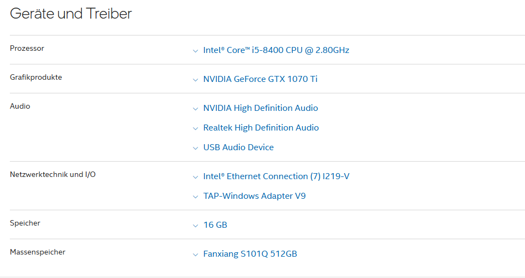Click the 16 GB memory link

point(215,225)
